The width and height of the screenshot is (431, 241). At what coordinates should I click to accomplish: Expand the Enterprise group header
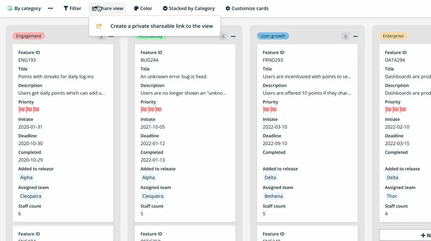[393, 36]
